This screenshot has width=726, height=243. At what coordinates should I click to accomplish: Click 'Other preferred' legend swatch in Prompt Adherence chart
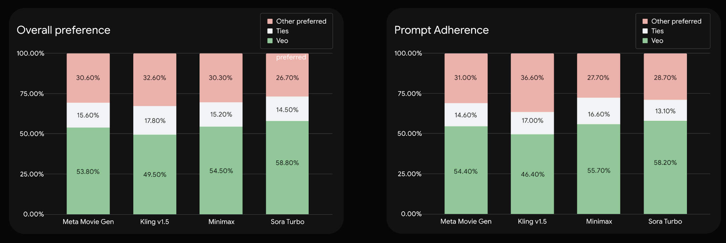[x=645, y=21]
